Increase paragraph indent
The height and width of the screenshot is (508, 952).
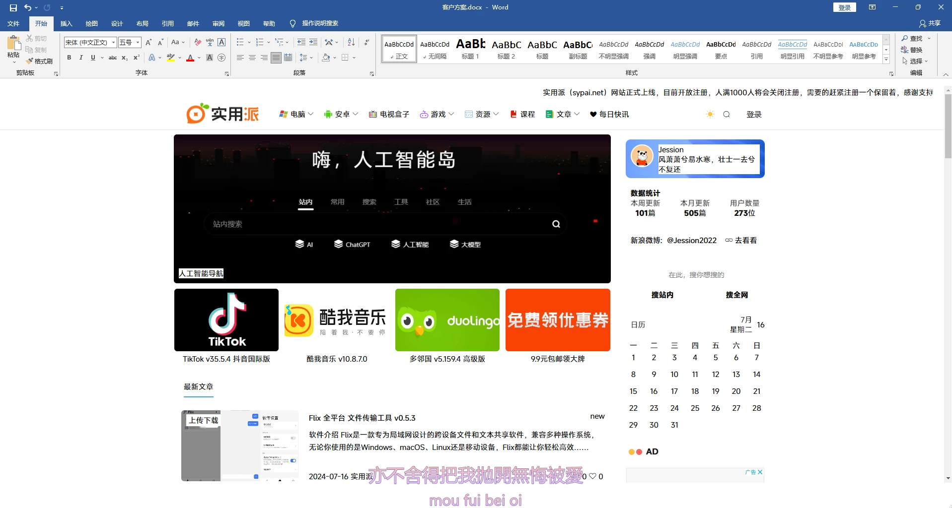[313, 42]
